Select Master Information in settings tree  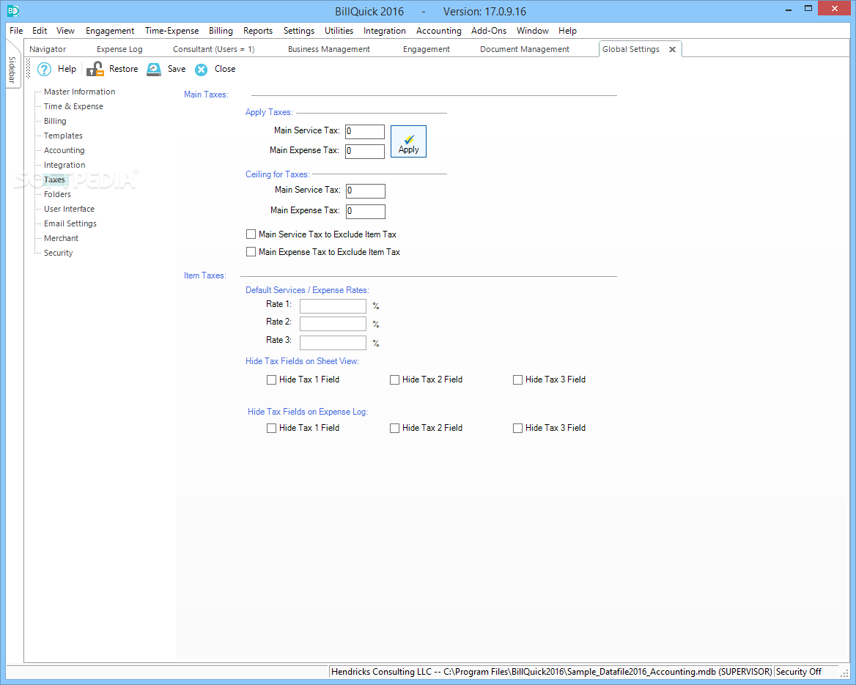[80, 92]
